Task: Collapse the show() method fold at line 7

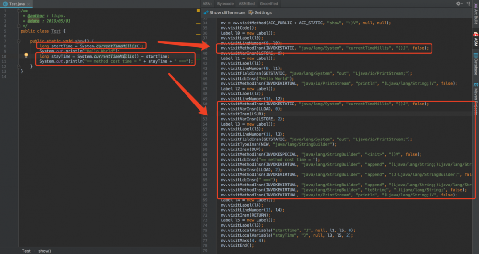Action: 19,41
